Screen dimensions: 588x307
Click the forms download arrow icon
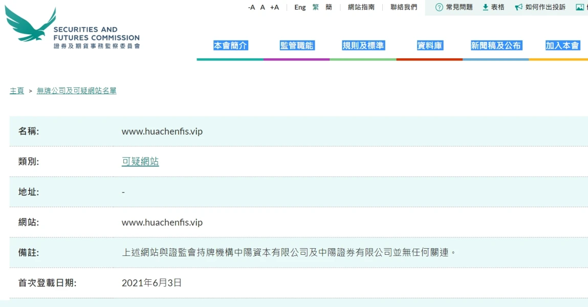click(x=485, y=7)
